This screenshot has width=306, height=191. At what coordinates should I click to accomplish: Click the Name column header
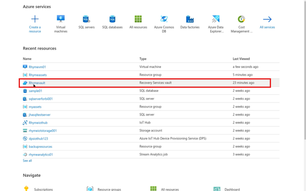(27, 59)
